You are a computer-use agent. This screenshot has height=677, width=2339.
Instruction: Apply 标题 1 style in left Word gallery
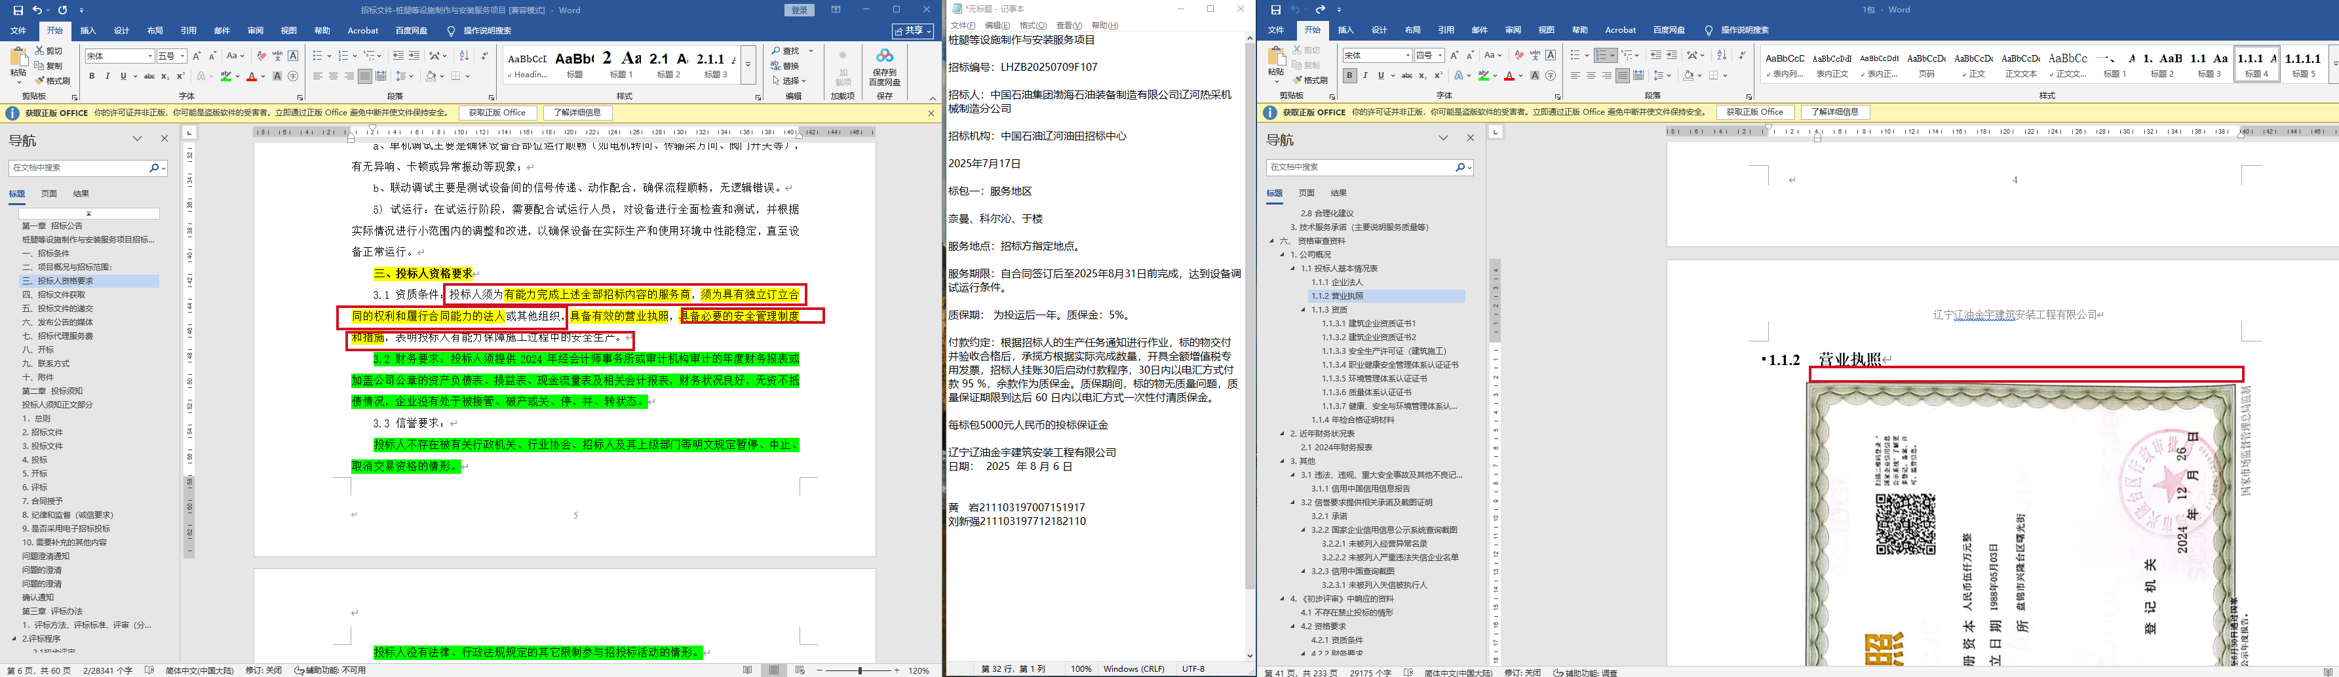(622, 64)
